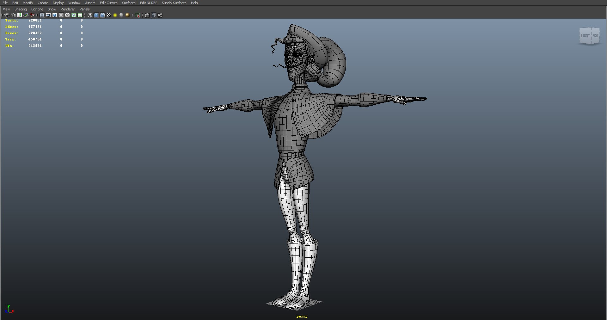The image size is (607, 320).
Task: Open the panel Renderer menu
Action: click(x=68, y=9)
